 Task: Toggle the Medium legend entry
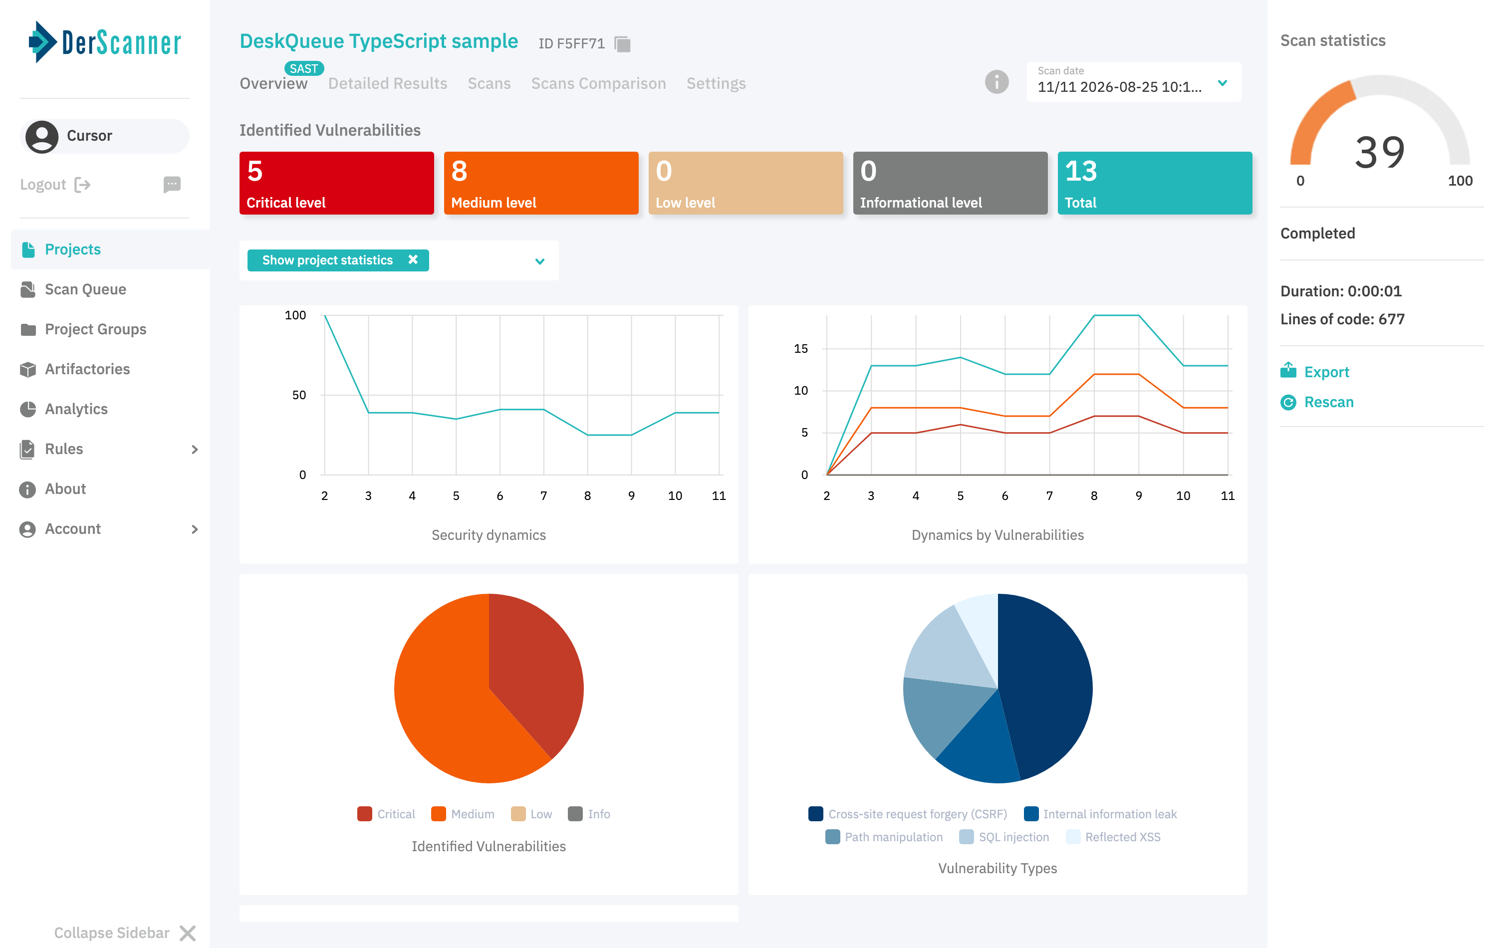pyautogui.click(x=463, y=814)
